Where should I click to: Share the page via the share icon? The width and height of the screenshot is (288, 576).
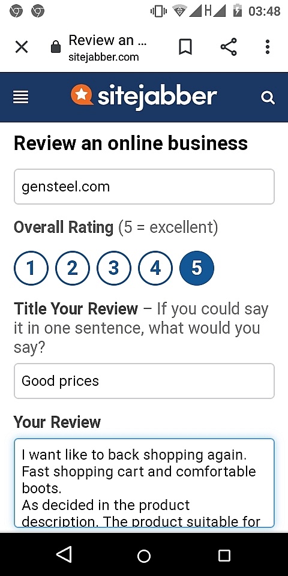(229, 47)
